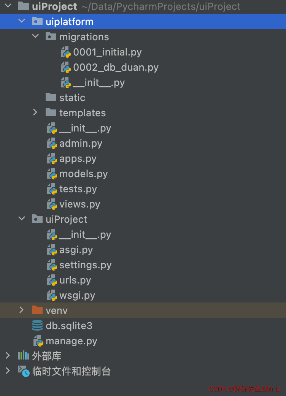Select the migrations folder name
286x396 pixels.
(84, 37)
